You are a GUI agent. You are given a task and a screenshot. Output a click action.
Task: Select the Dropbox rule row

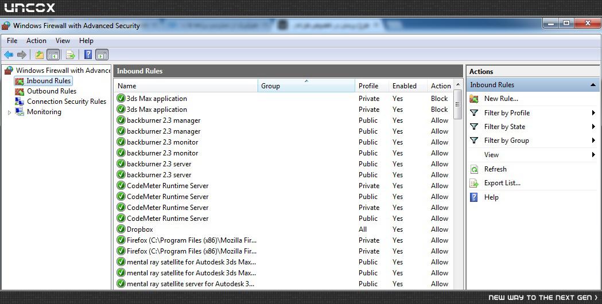coord(283,229)
